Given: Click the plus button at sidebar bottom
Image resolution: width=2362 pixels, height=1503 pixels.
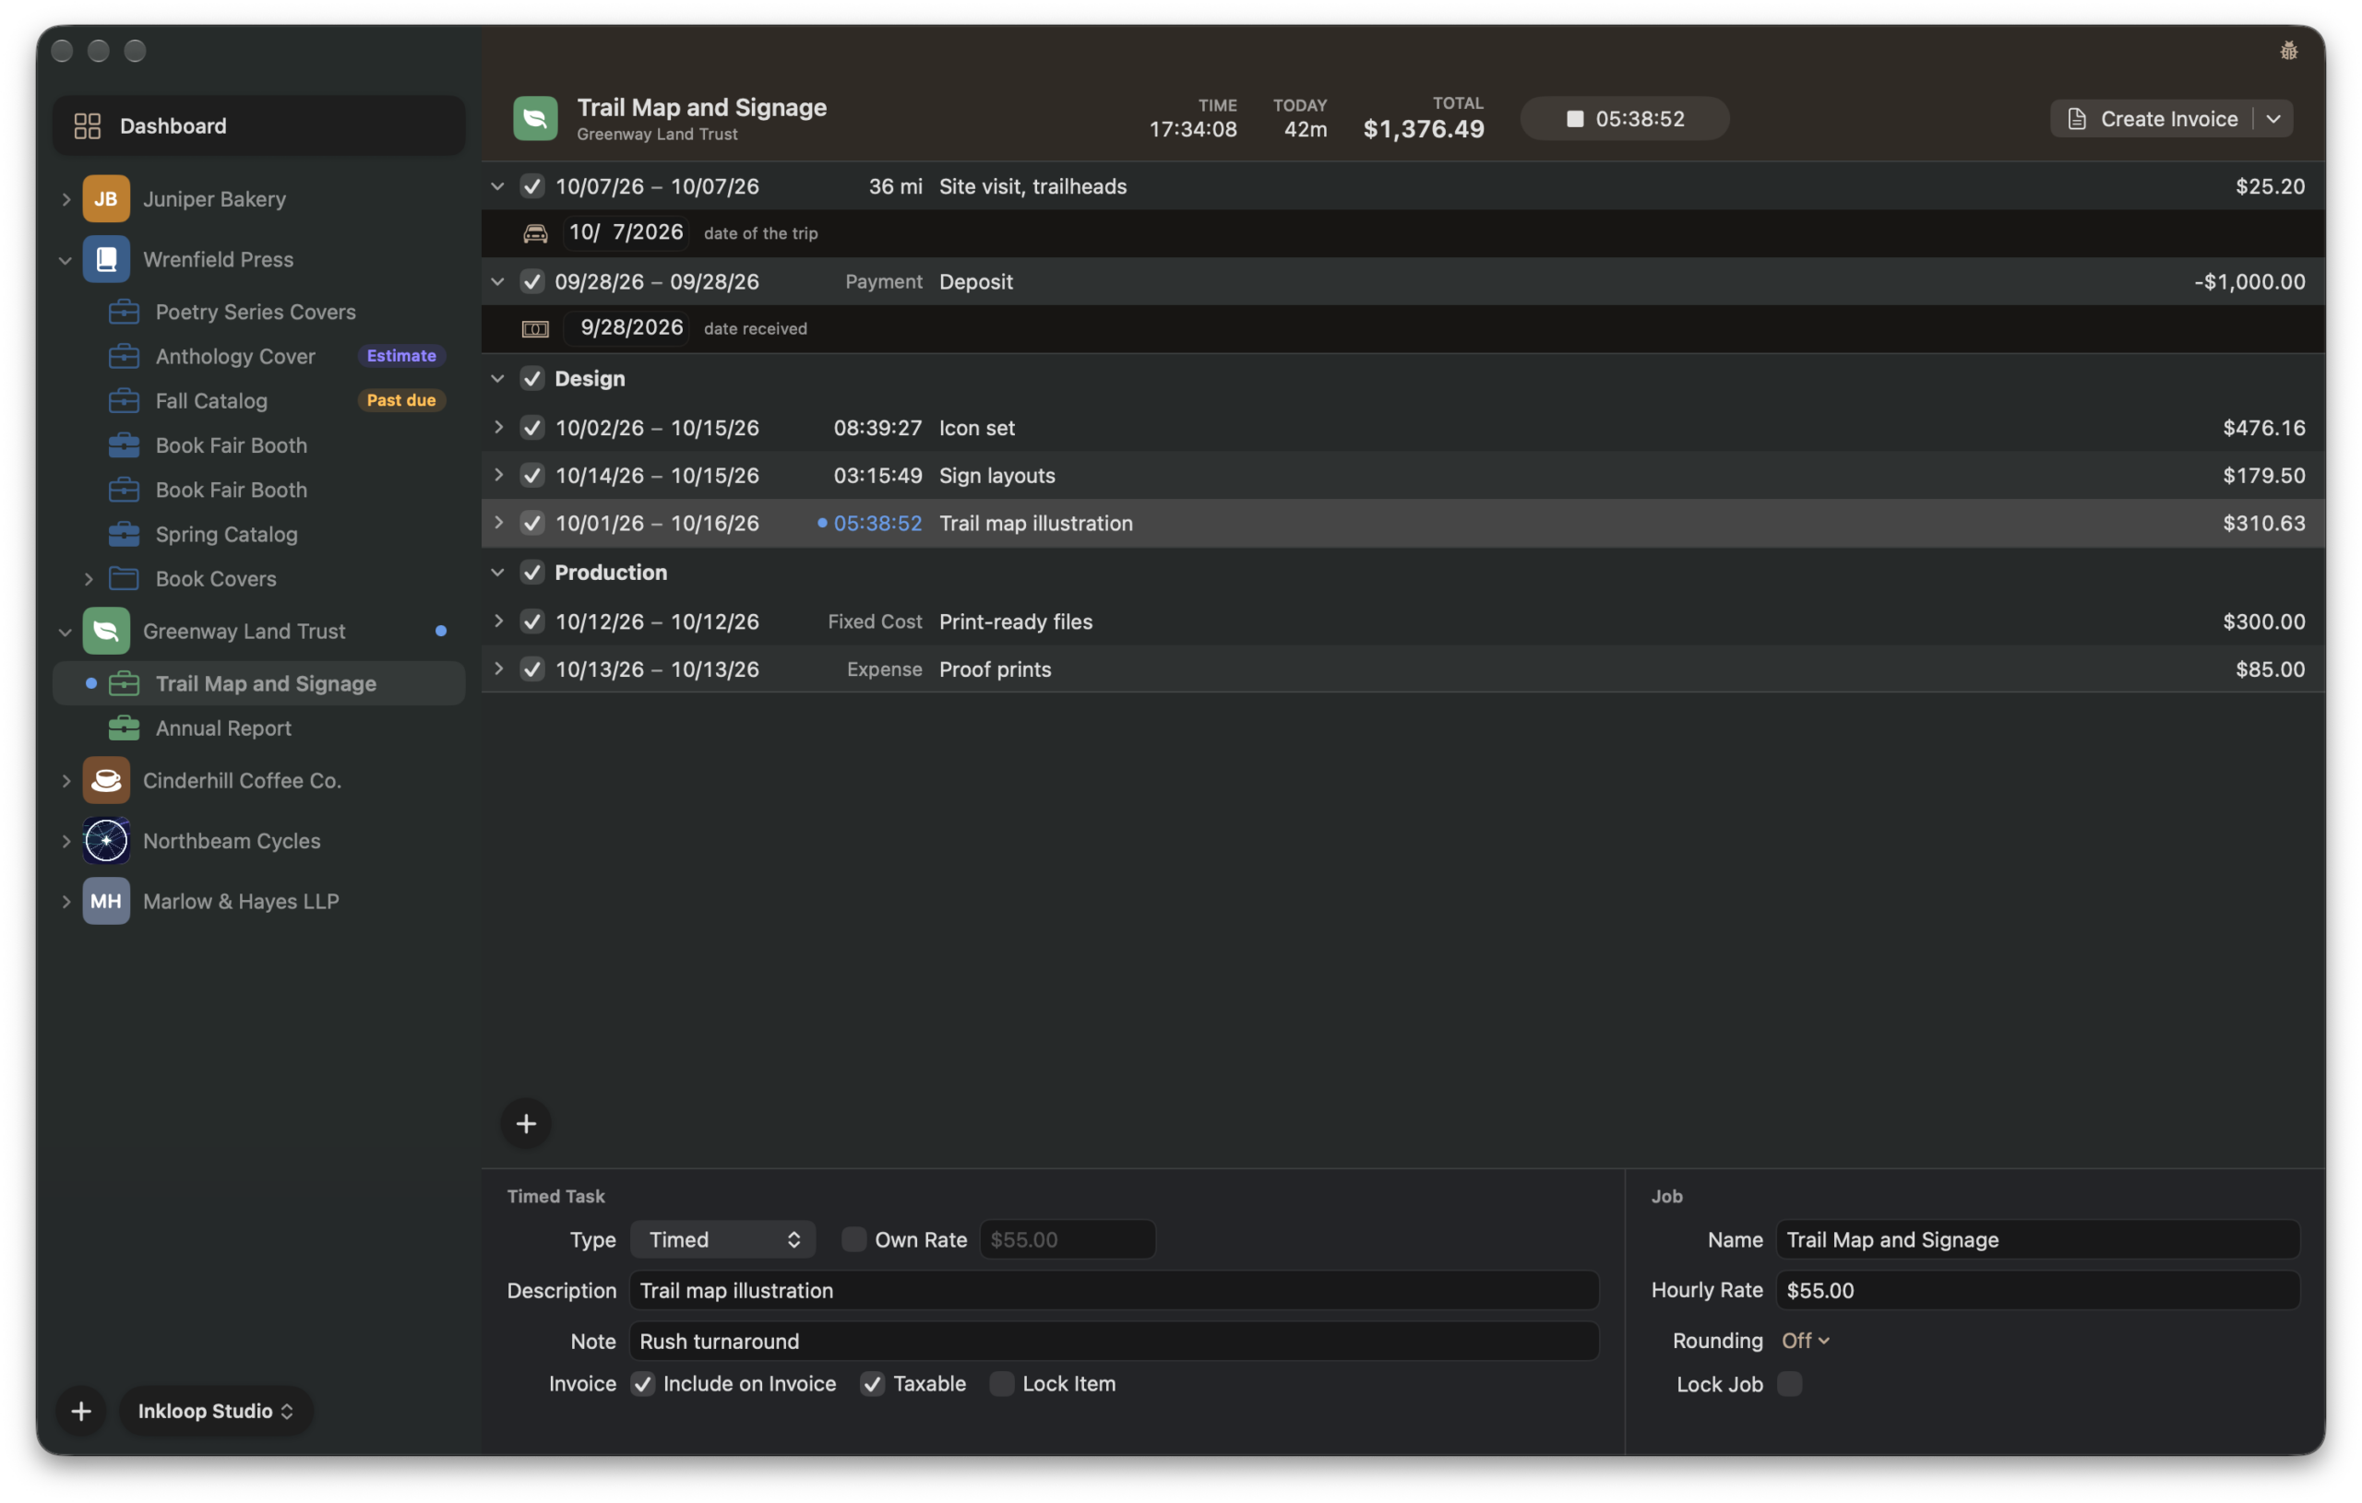Looking at the screenshot, I should point(81,1410).
